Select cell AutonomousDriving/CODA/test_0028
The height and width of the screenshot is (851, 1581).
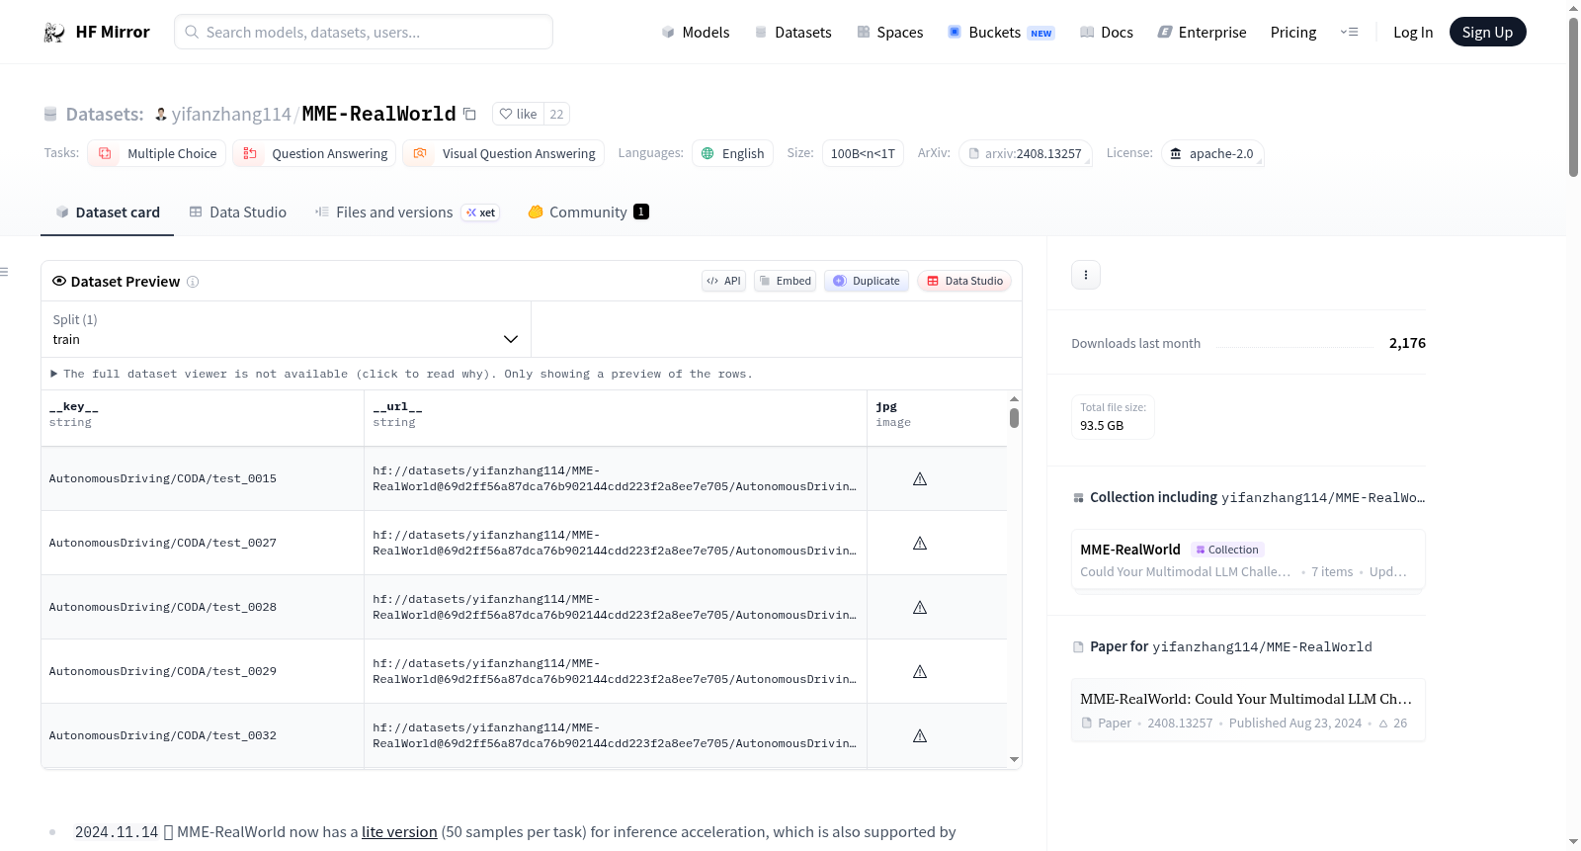pos(203,608)
